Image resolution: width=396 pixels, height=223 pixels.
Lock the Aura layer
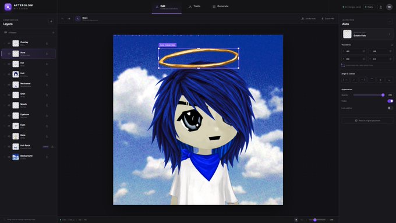47,54
